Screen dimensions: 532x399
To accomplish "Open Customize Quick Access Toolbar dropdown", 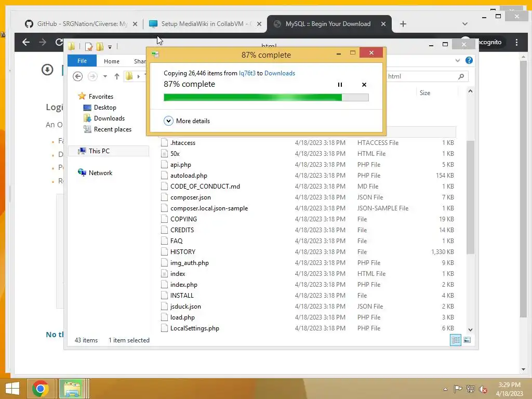I will [110, 47].
